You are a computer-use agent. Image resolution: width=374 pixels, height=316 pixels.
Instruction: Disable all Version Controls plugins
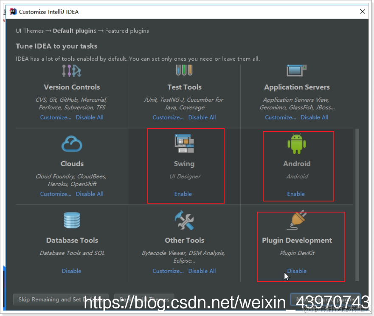click(90, 117)
